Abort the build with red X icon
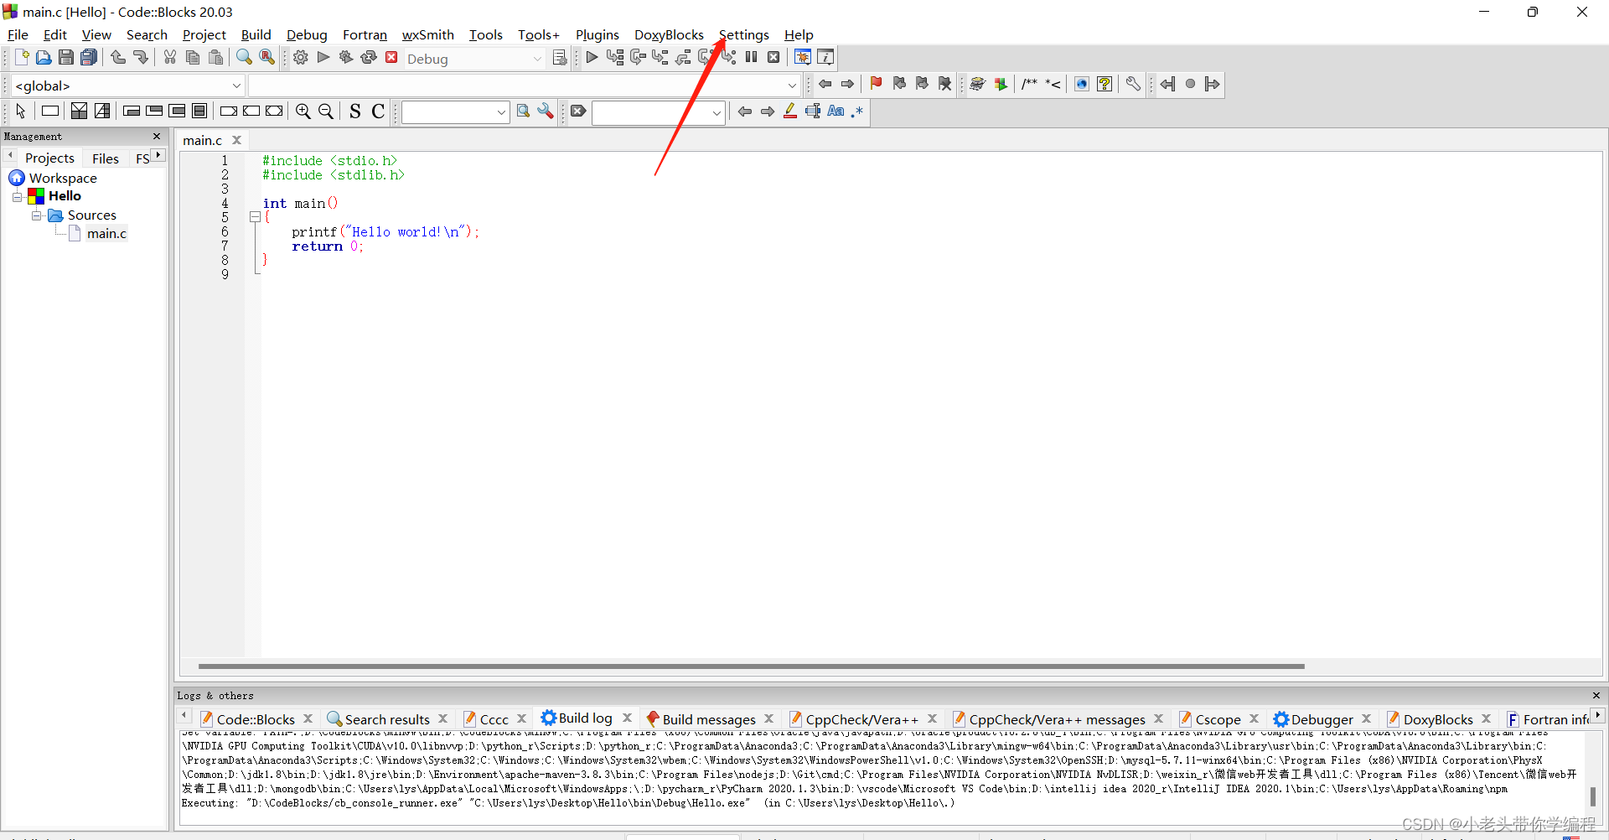The width and height of the screenshot is (1609, 840). point(391,57)
